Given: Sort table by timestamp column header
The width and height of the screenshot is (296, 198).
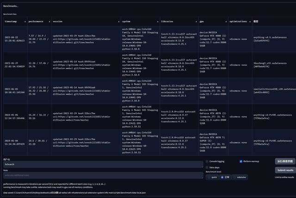Looking at the screenshot, I should (10, 21).
